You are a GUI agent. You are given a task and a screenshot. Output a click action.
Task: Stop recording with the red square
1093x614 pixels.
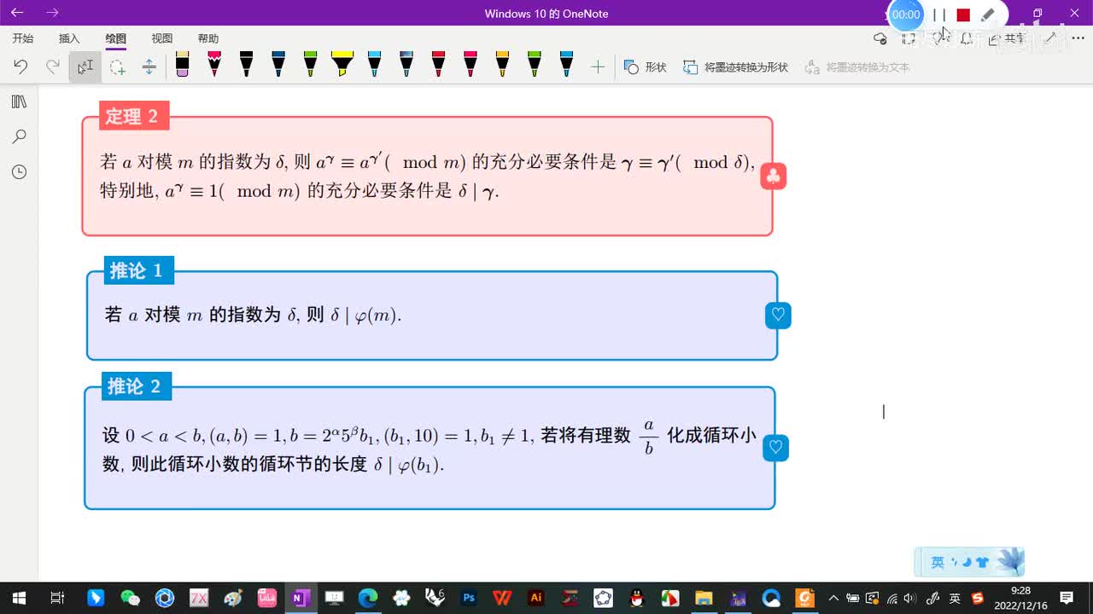963,14
